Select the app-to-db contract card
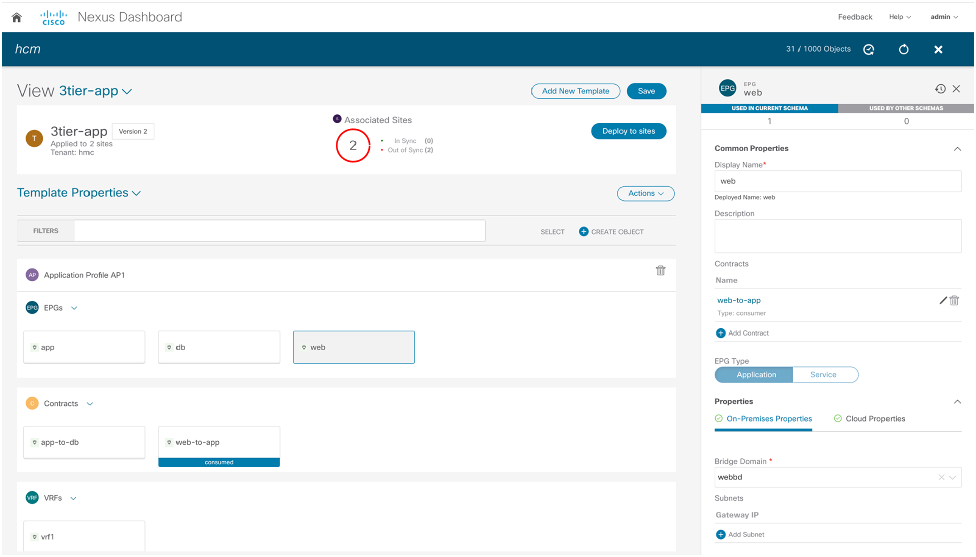 point(84,442)
